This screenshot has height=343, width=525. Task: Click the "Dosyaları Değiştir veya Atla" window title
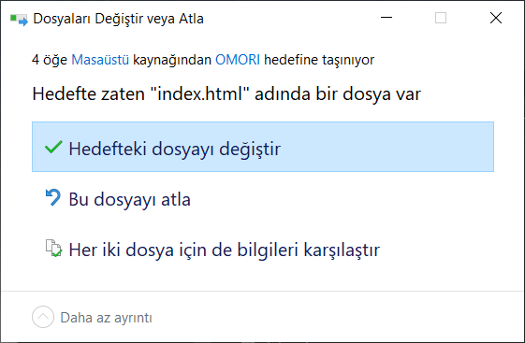118,19
